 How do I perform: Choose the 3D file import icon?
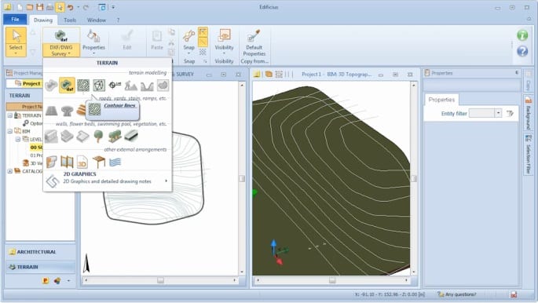(82, 162)
